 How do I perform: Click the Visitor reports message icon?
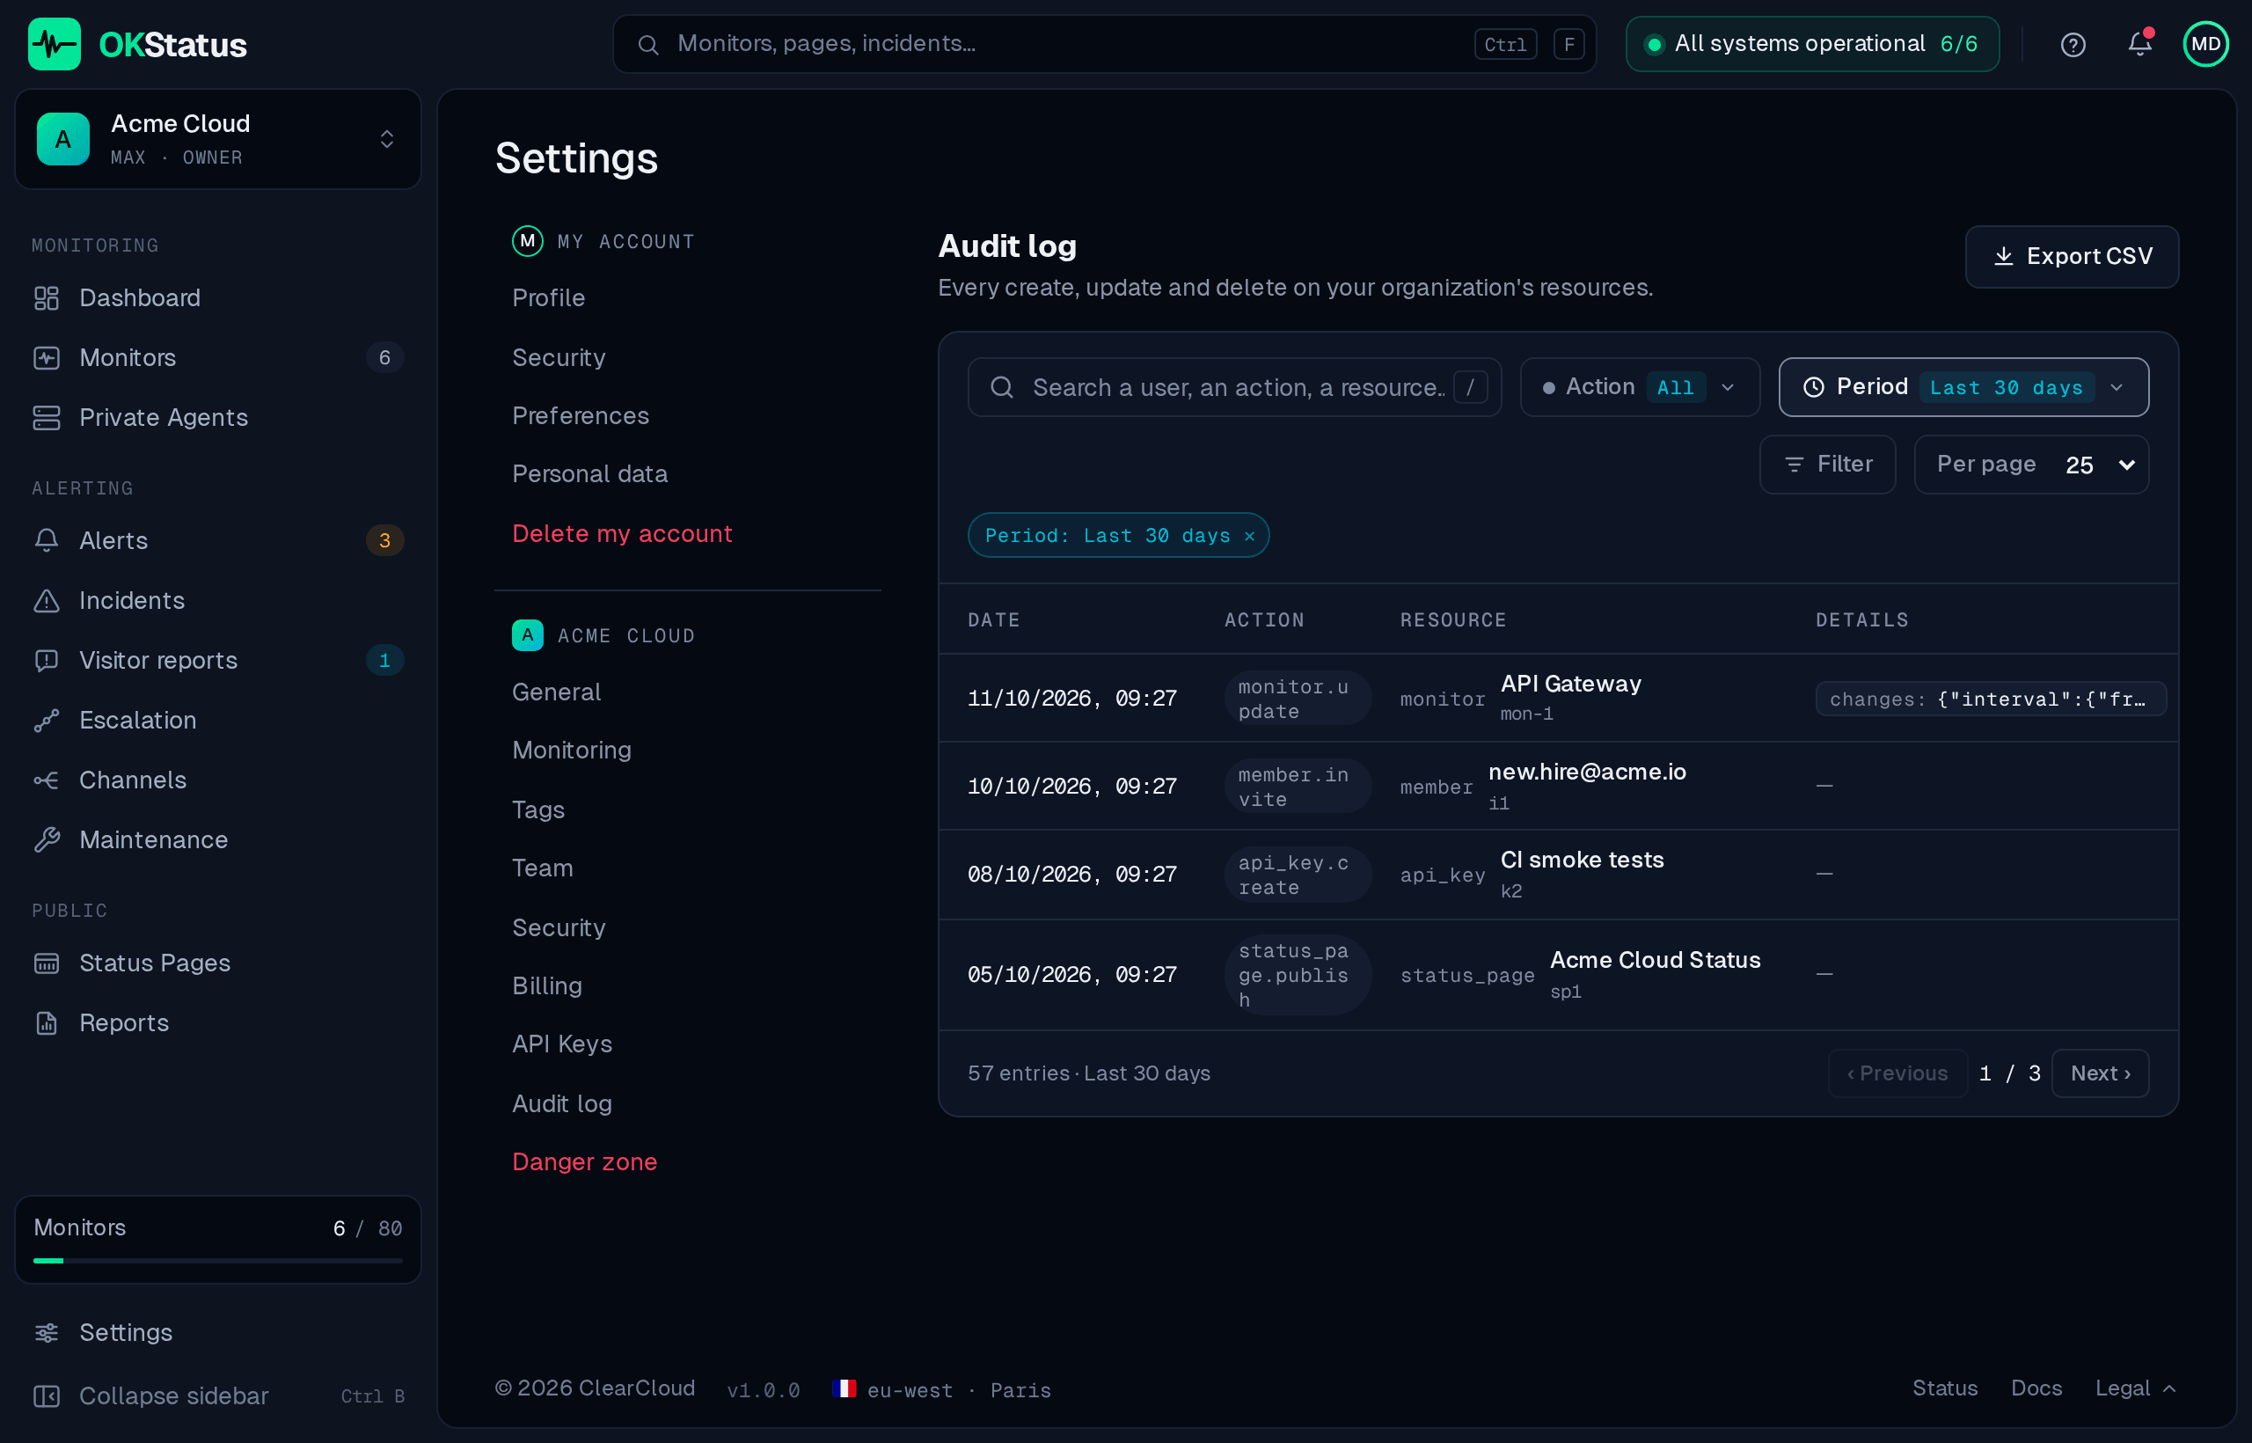[x=46, y=661]
